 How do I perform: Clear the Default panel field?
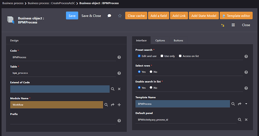click(246, 120)
